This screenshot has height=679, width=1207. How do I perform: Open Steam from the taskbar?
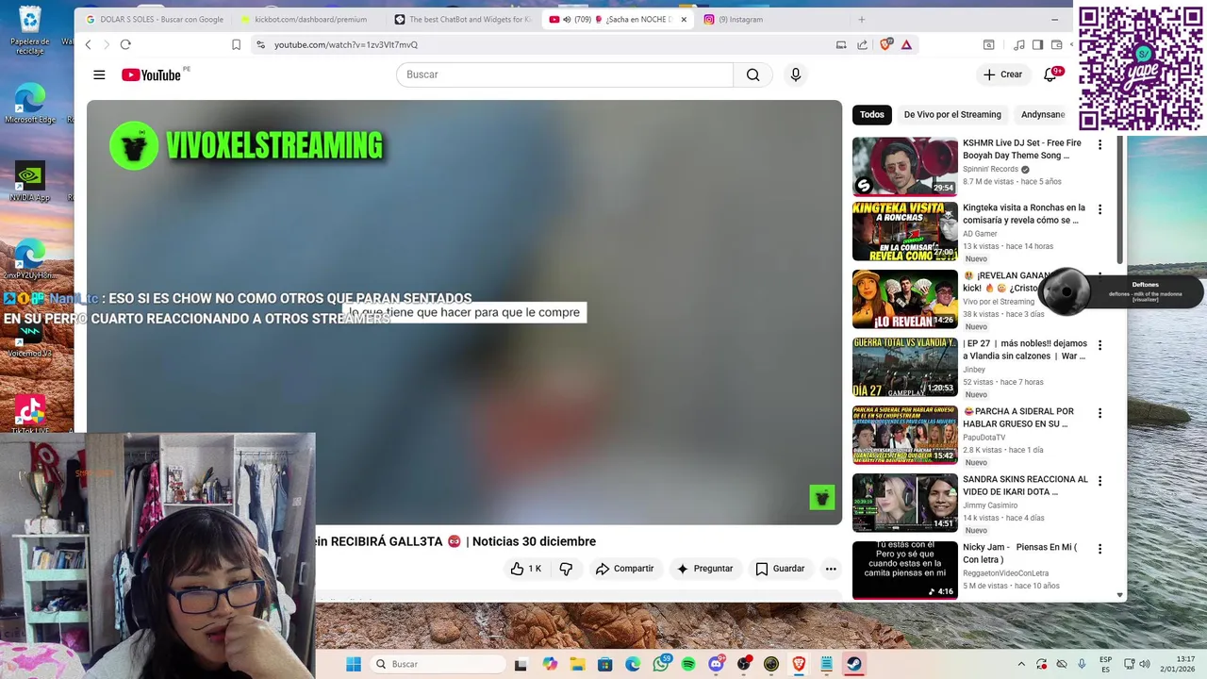click(853, 664)
